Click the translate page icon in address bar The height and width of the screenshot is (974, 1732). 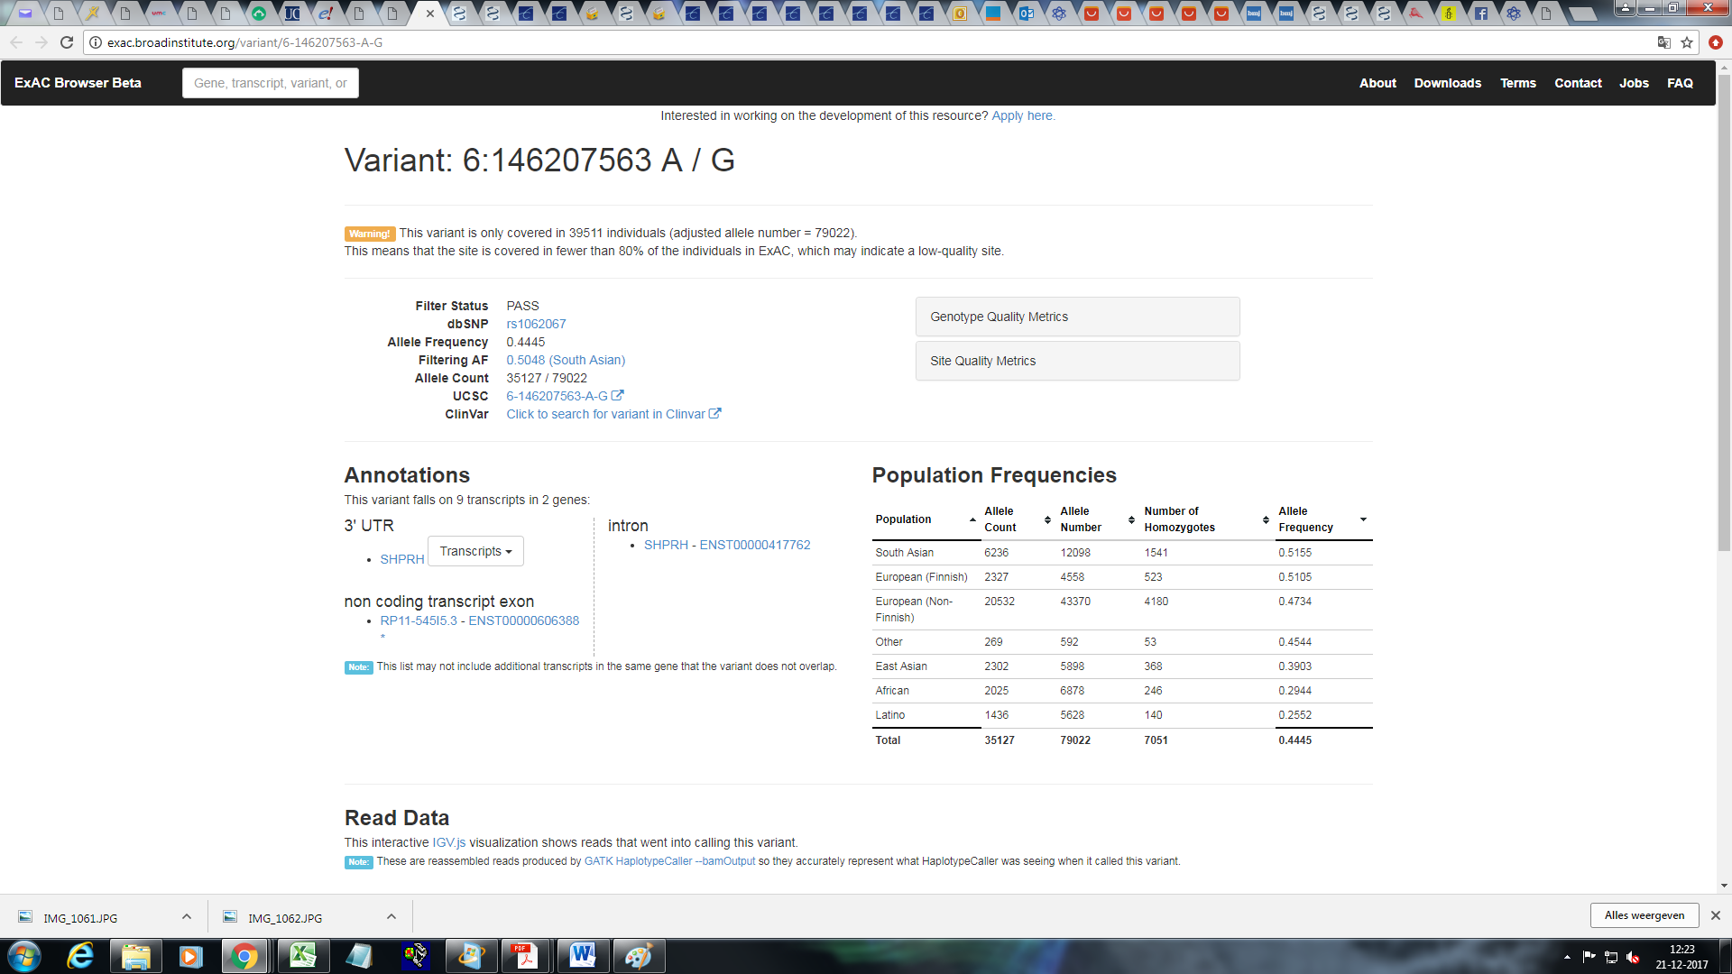click(1663, 42)
